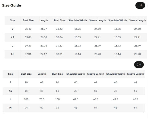Image resolution: width=148 pixels, height=124 pixels.
Task: Select the M row label in inches table
Action: click(12, 54)
